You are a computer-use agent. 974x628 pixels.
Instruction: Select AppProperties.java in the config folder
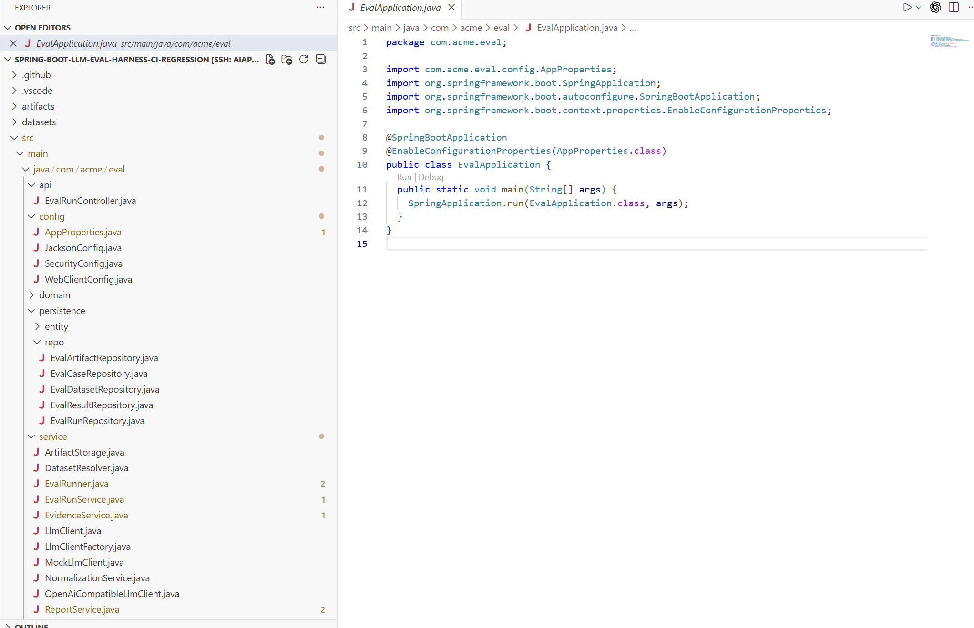[82, 232]
